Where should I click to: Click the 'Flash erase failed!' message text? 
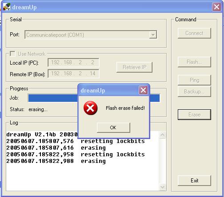[125, 108]
